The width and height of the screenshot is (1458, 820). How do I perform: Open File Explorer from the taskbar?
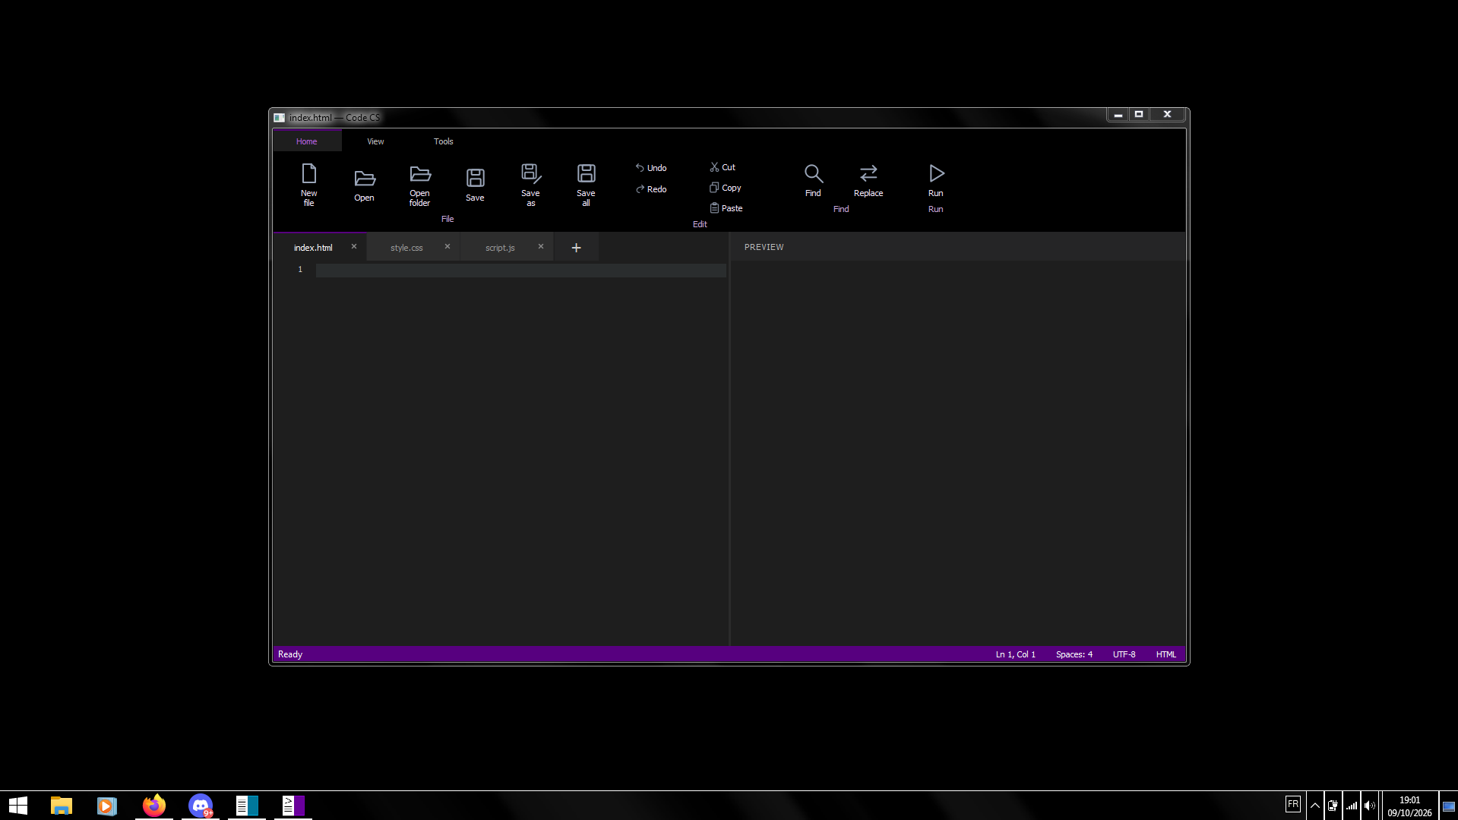tap(62, 806)
